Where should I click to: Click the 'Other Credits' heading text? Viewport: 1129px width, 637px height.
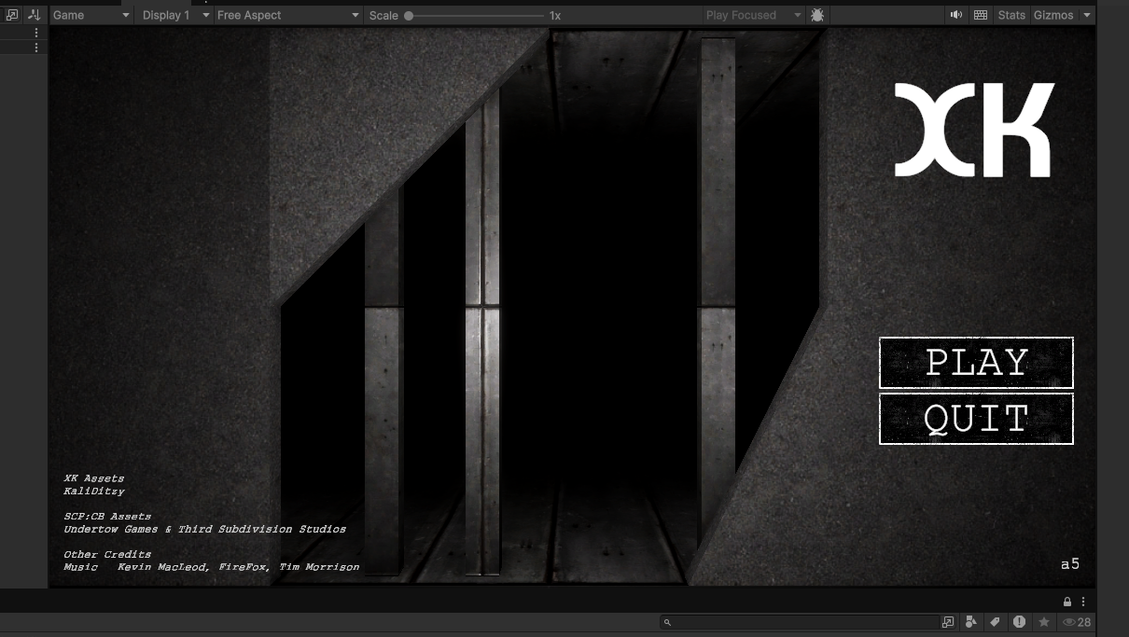tap(107, 554)
